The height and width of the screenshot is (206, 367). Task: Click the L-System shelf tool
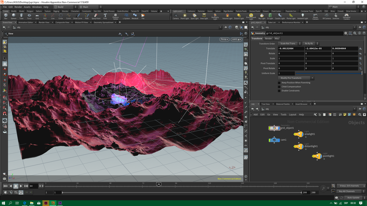click(126, 16)
